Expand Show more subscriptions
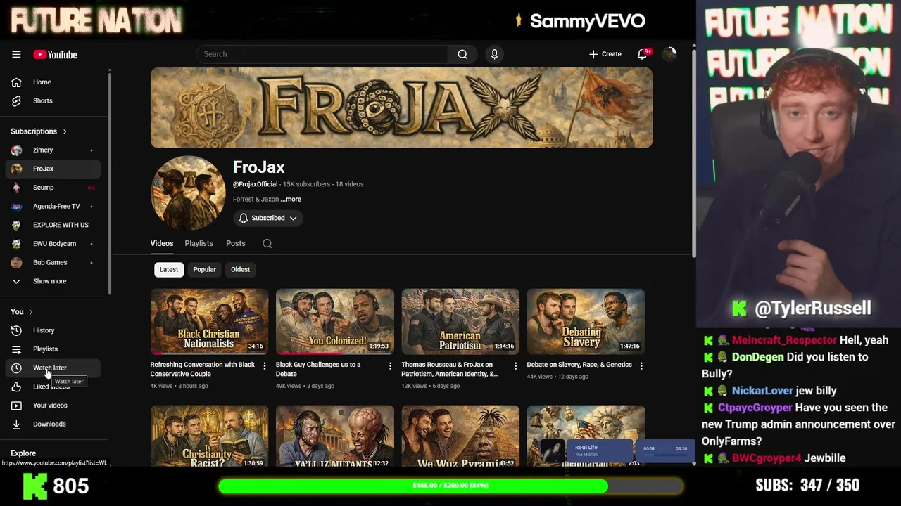The width and height of the screenshot is (901, 506). click(x=53, y=281)
